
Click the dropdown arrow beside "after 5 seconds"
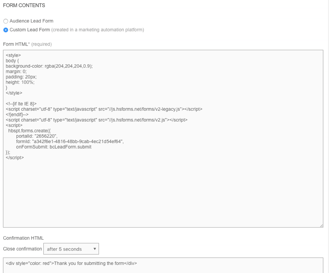(95, 249)
